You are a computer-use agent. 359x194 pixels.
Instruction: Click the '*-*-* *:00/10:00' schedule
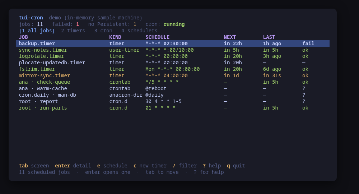click(170, 50)
